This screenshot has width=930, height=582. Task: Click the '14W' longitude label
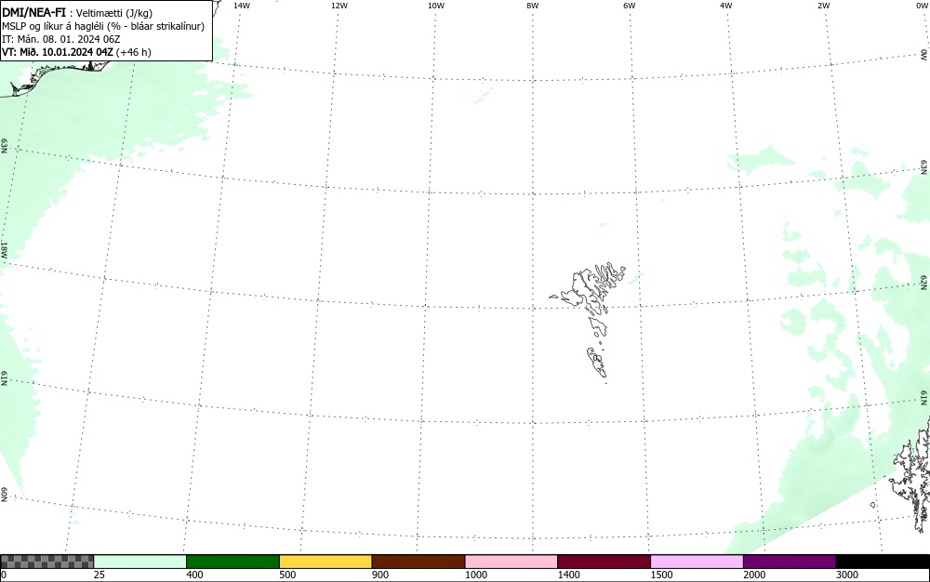coord(242,6)
